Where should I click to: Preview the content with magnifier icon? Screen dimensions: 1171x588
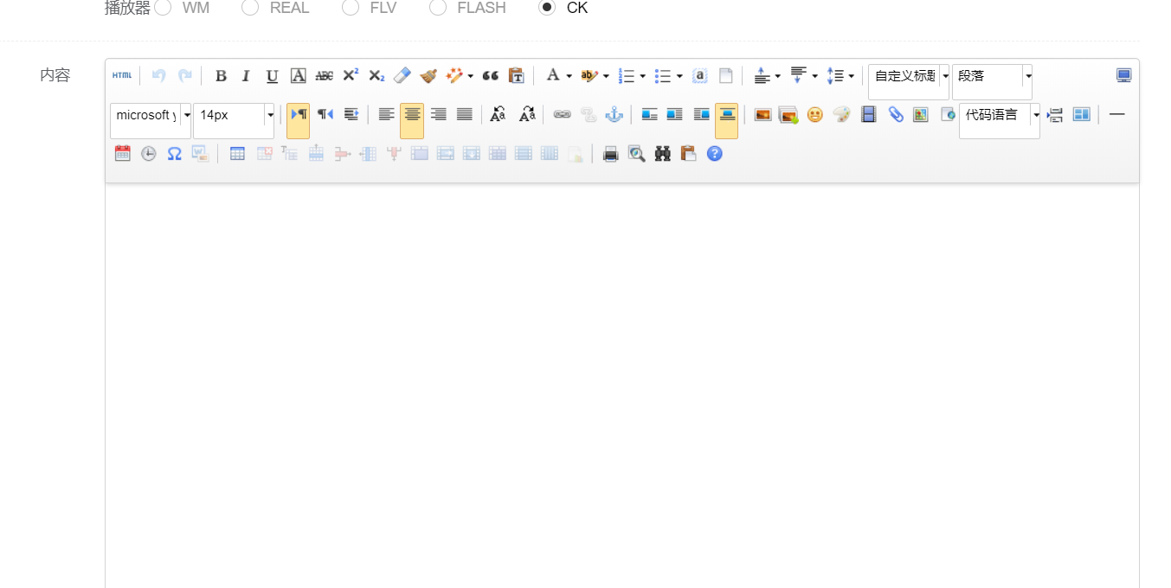click(x=636, y=154)
